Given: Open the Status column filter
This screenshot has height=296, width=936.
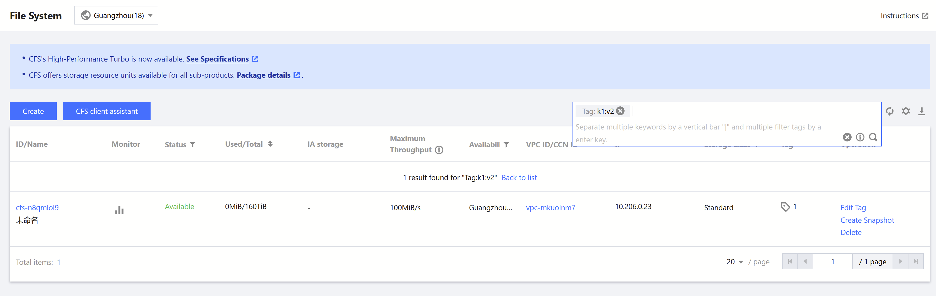Looking at the screenshot, I should coord(193,145).
